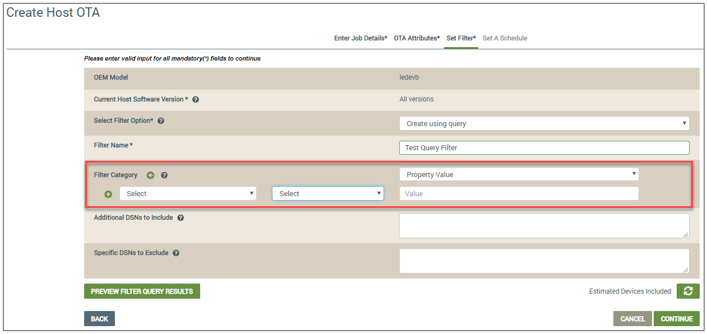Open Set A Schedule tab
The width and height of the screenshot is (707, 334).
pos(505,38)
